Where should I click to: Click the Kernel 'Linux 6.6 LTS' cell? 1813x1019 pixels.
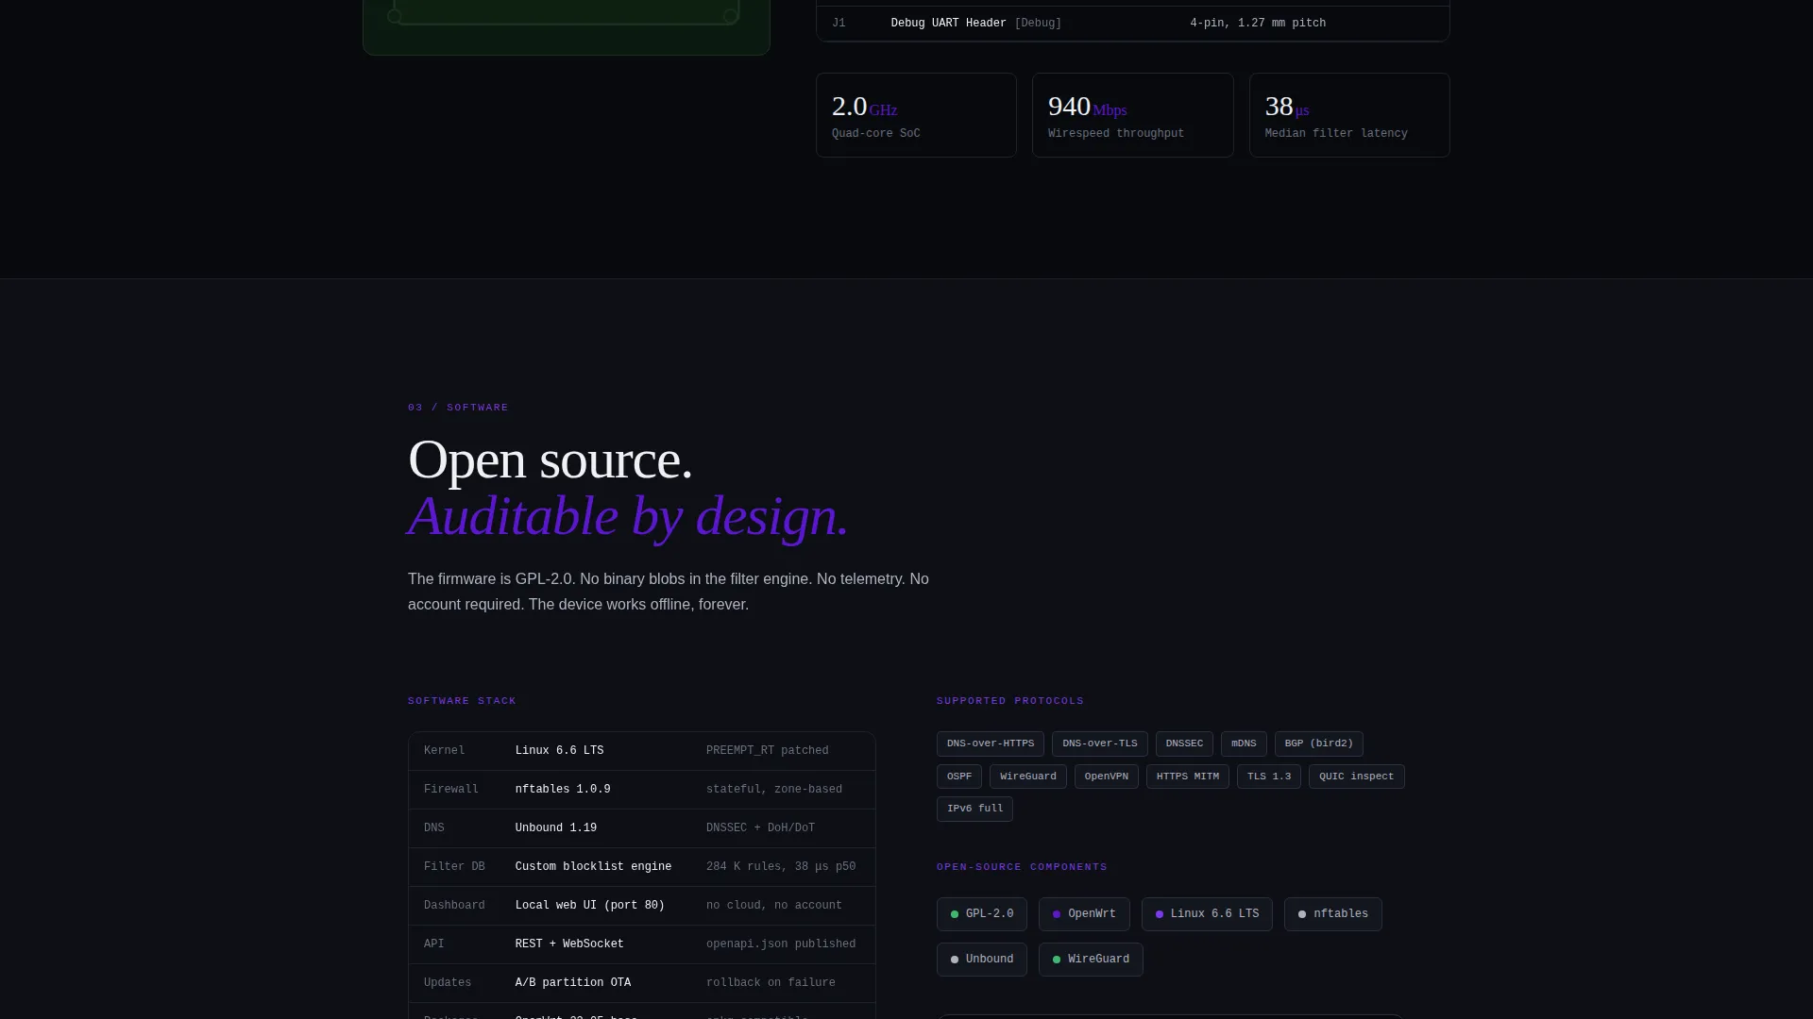[x=559, y=751]
